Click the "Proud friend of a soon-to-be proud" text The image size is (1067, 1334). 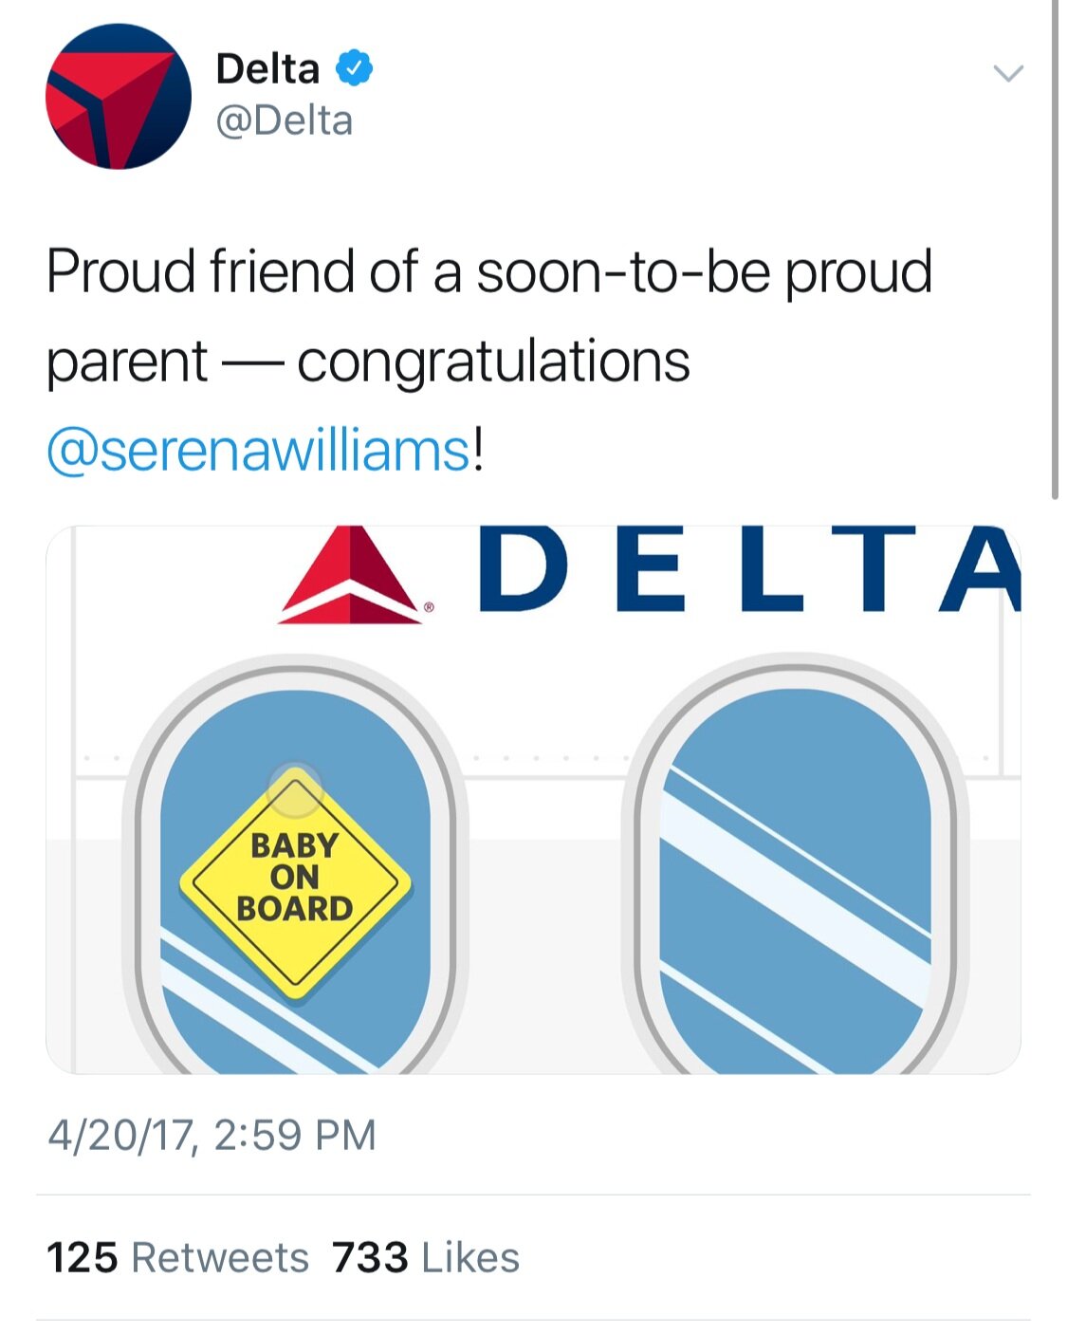point(489,271)
